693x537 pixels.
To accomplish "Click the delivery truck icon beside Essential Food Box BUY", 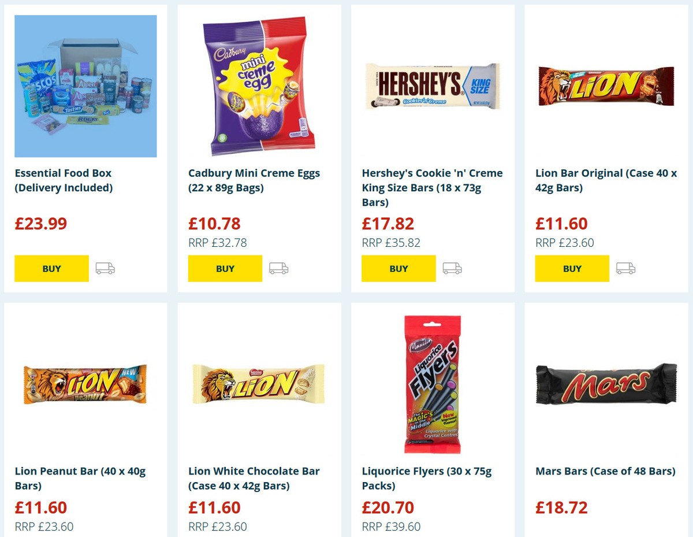I will click(105, 268).
